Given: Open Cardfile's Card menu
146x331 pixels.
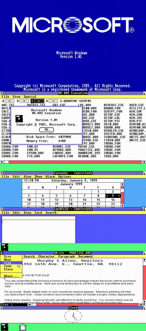Looking at the screenshot, I should (38, 213).
